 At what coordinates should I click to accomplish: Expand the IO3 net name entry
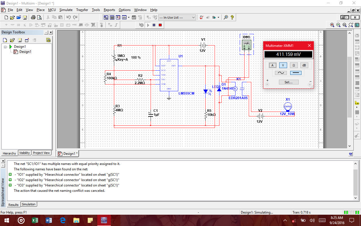point(10,185)
